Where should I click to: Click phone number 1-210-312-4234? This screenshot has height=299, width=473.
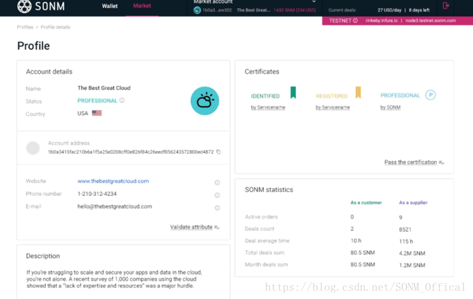pyautogui.click(x=97, y=193)
